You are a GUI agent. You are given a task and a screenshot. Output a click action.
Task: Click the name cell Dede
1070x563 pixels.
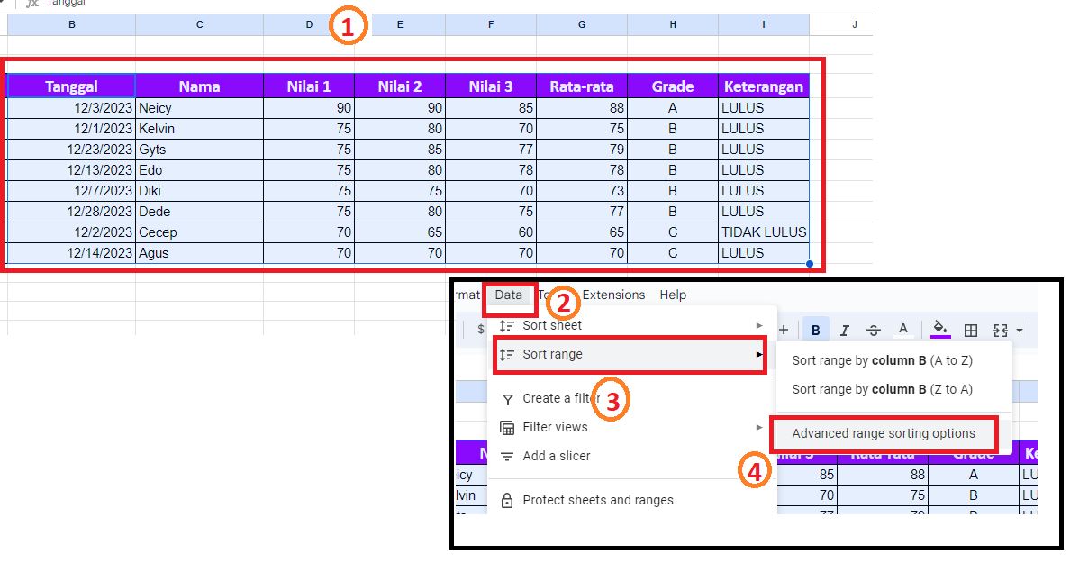199,212
